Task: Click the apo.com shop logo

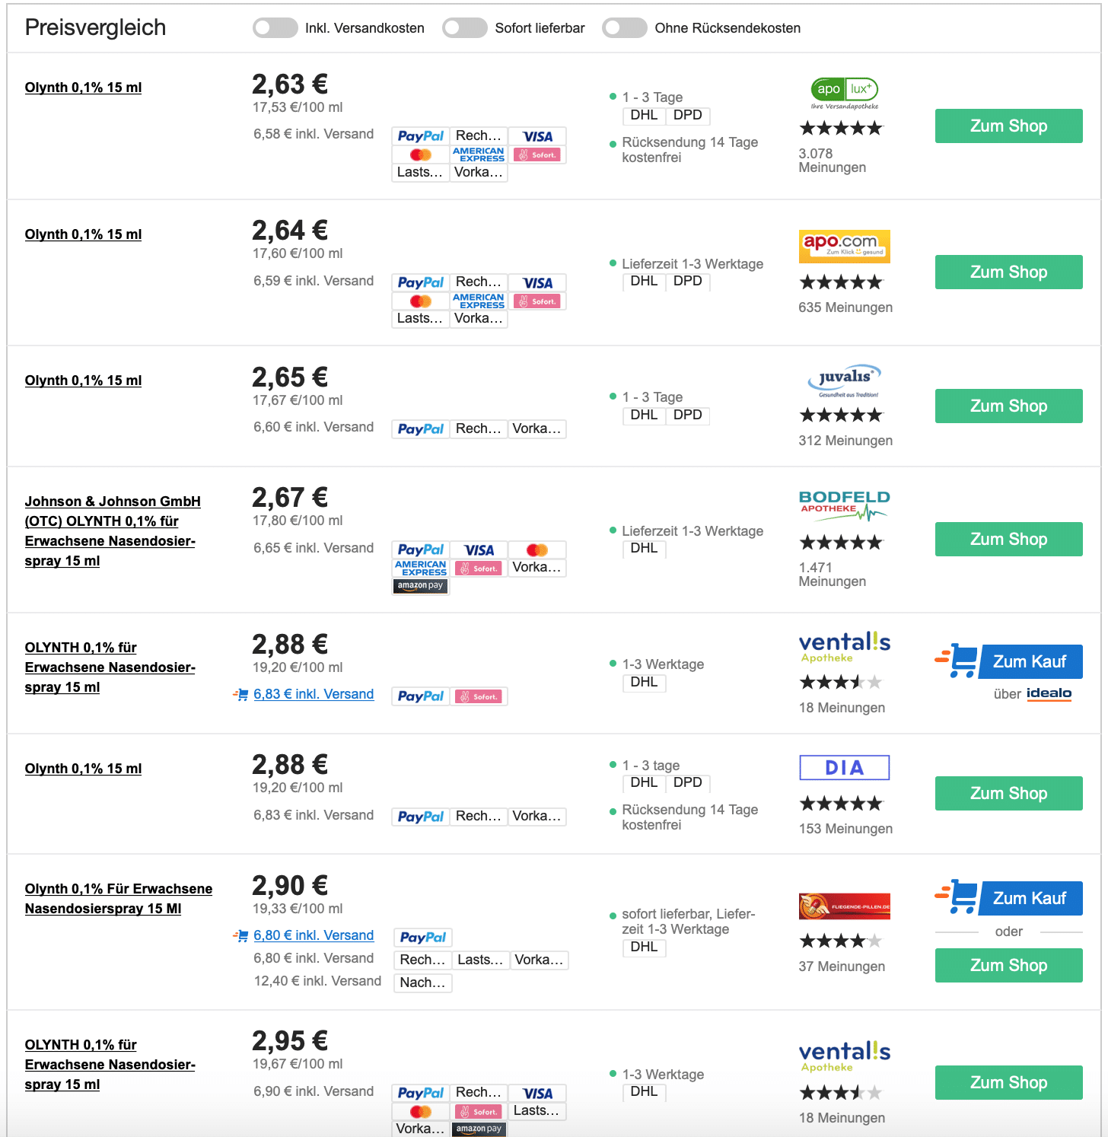Action: (845, 246)
